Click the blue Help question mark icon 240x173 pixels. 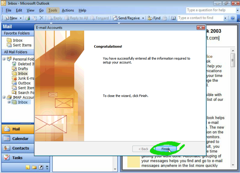pyautogui.click(x=233, y=18)
